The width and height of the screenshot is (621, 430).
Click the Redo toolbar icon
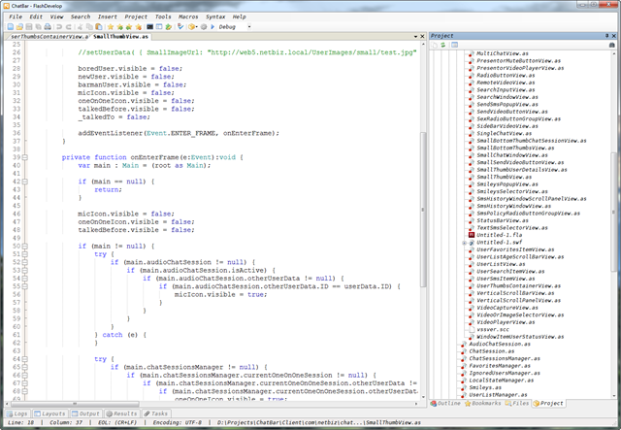[68, 27]
